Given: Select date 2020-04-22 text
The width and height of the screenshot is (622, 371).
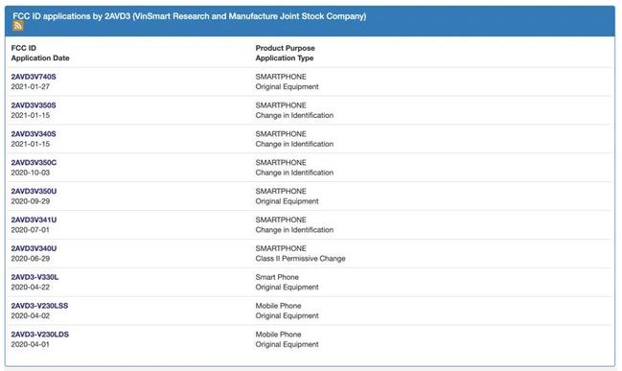Looking at the screenshot, I should click(31, 287).
